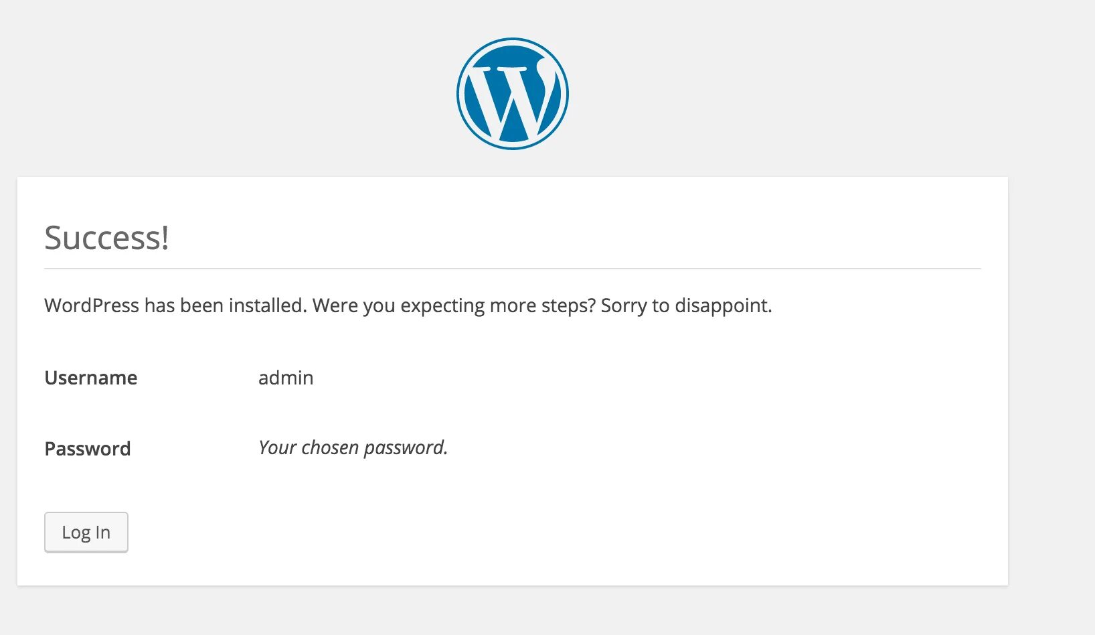
Task: Click the word "disappoint." in the message
Action: pyautogui.click(x=724, y=305)
